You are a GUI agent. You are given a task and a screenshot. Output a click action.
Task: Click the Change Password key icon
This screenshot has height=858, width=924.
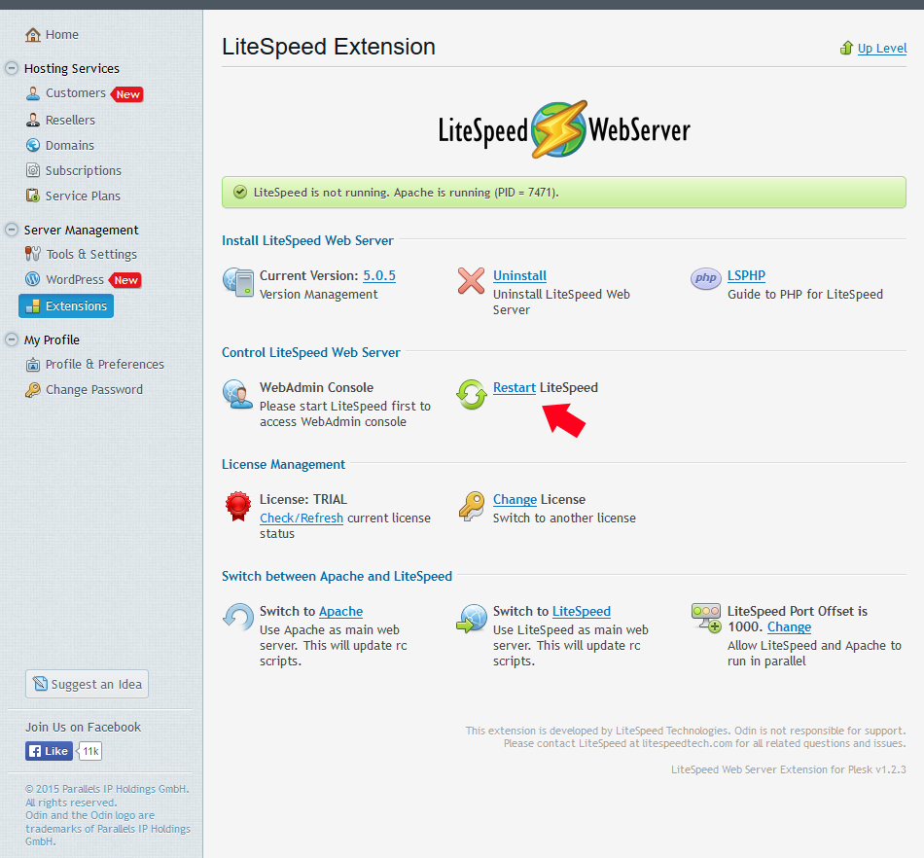click(33, 389)
